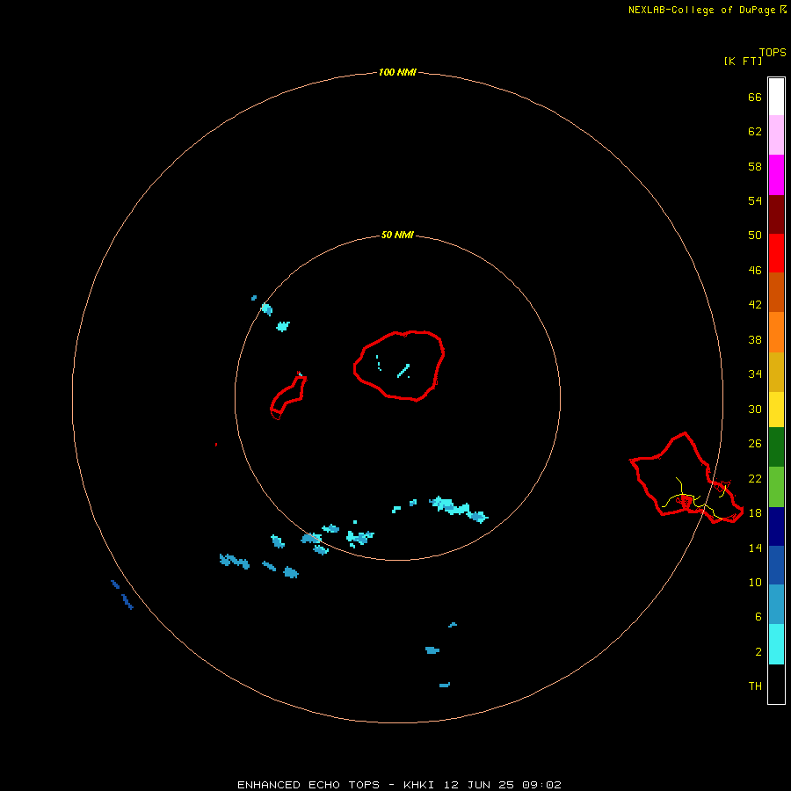Viewport: 791px width, 791px height.
Task: Click the dark green 26 kft swatch
Action: (x=776, y=447)
